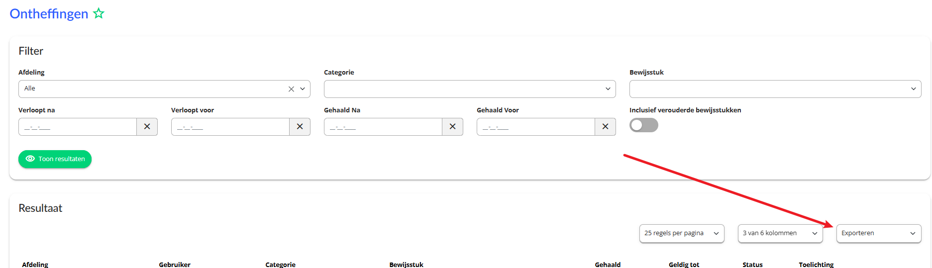The width and height of the screenshot is (932, 268).
Task: Open the 3 van 6 kolommen dropdown
Action: pyautogui.click(x=780, y=233)
